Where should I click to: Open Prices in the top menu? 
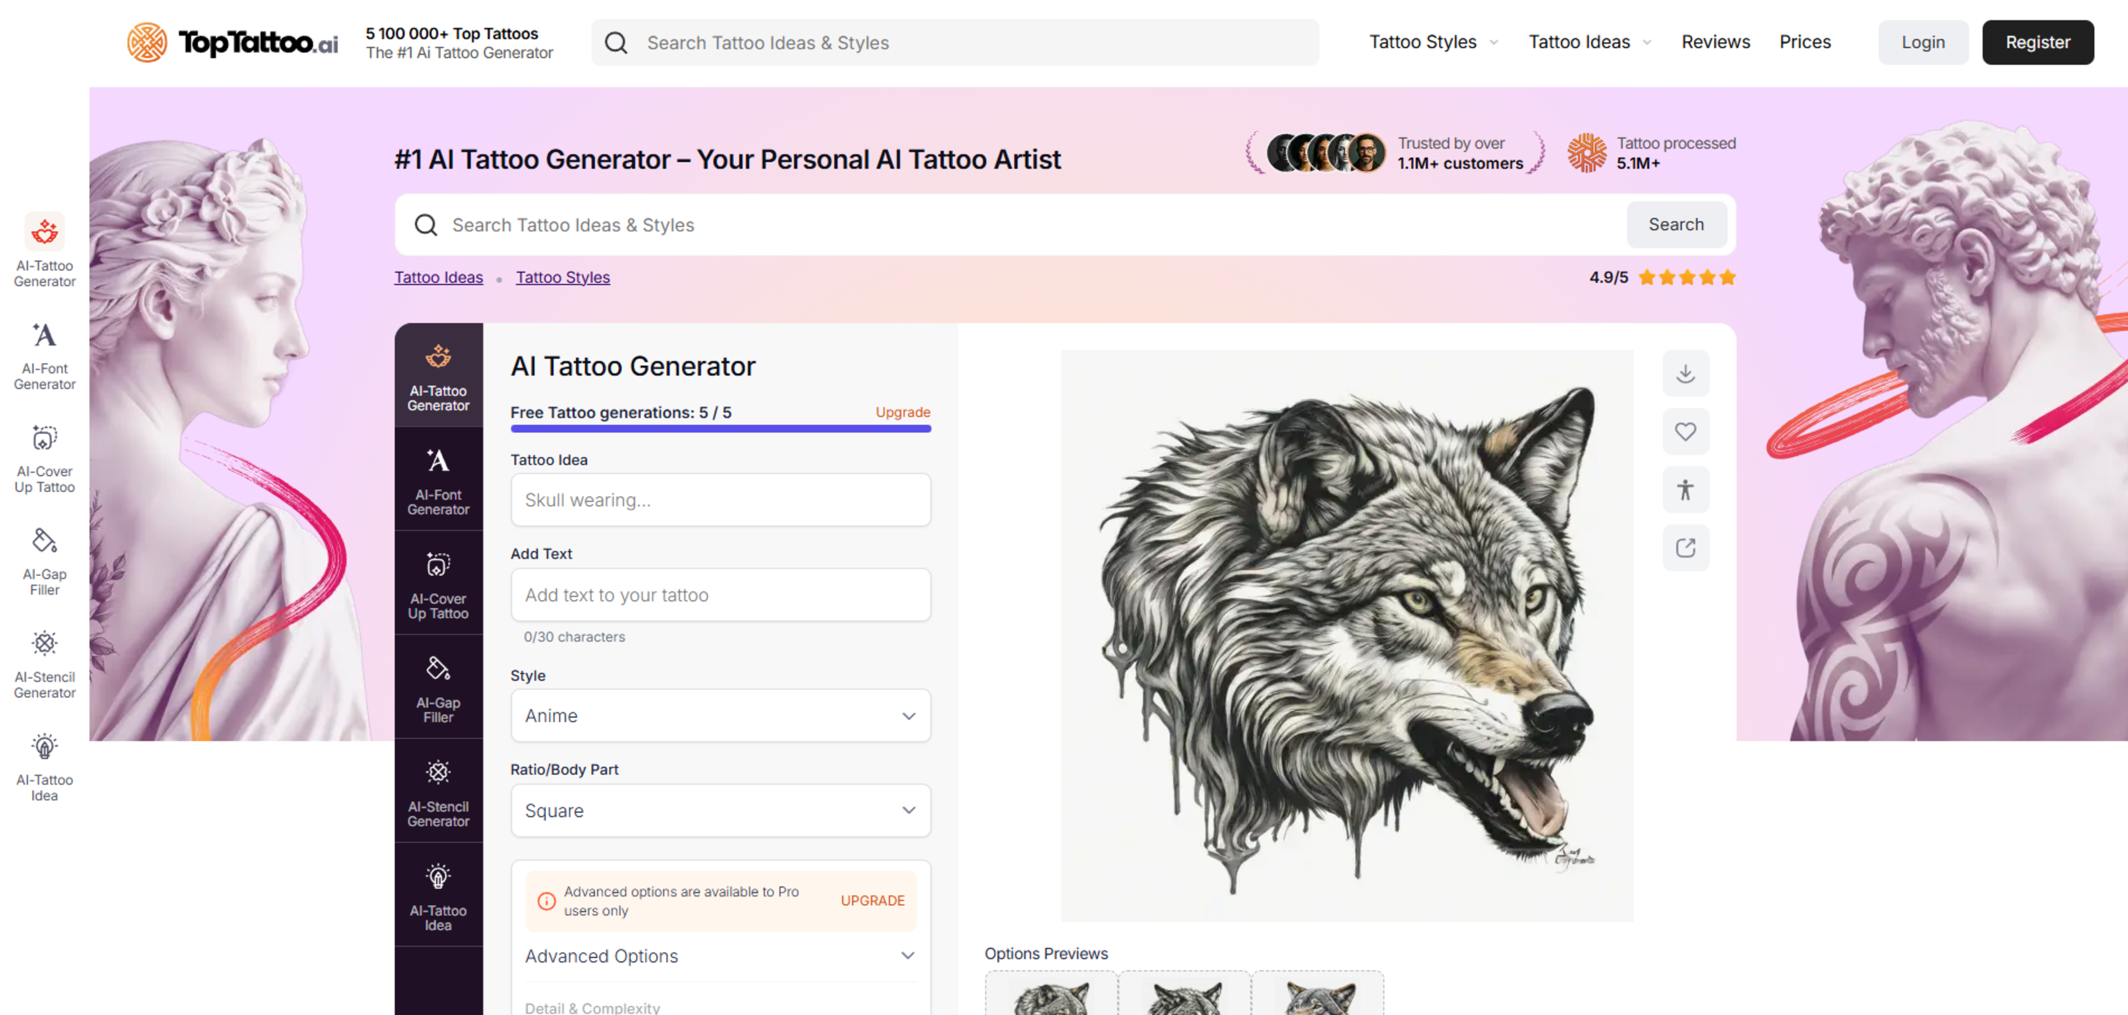click(x=1804, y=42)
